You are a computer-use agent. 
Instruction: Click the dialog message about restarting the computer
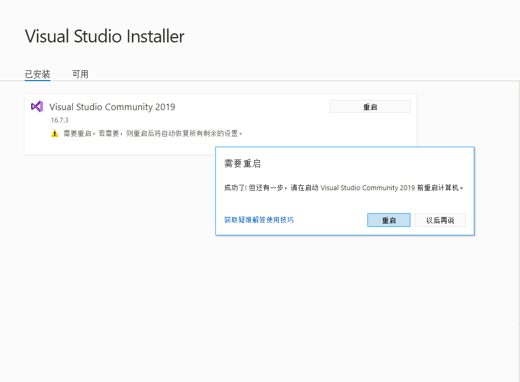[344, 188]
